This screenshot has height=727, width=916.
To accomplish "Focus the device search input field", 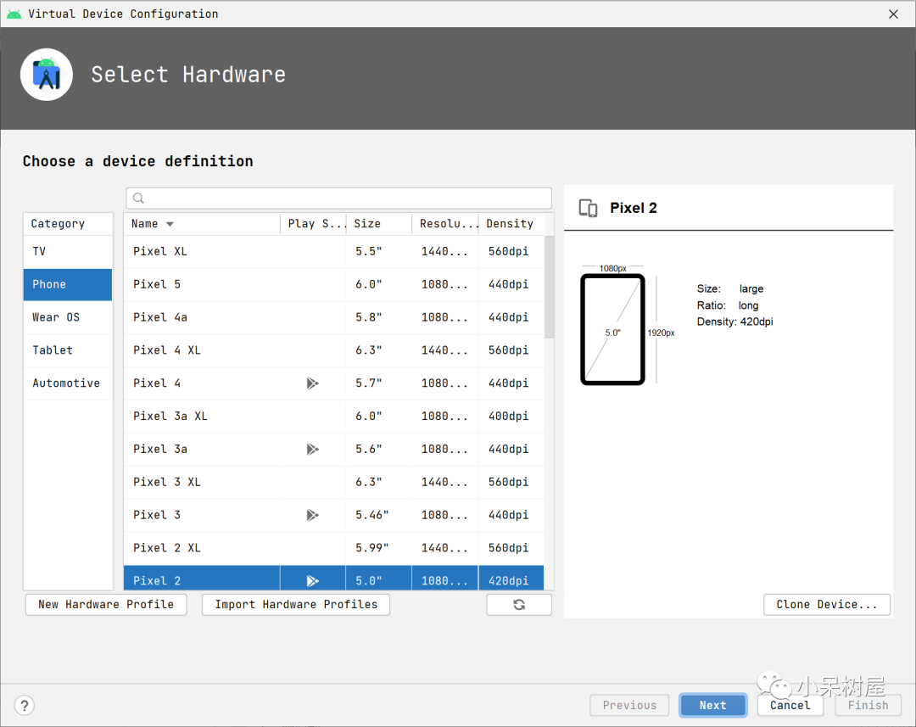I will (x=338, y=199).
